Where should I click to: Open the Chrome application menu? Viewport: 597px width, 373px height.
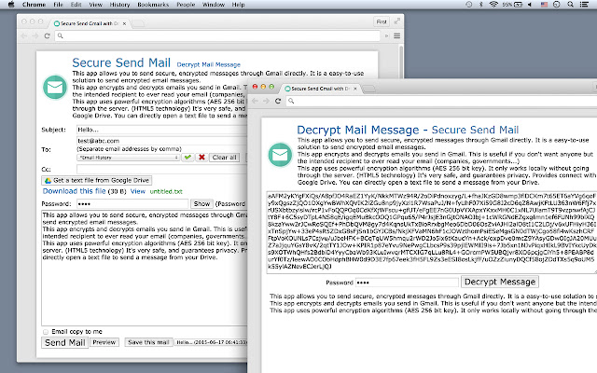click(34, 5)
